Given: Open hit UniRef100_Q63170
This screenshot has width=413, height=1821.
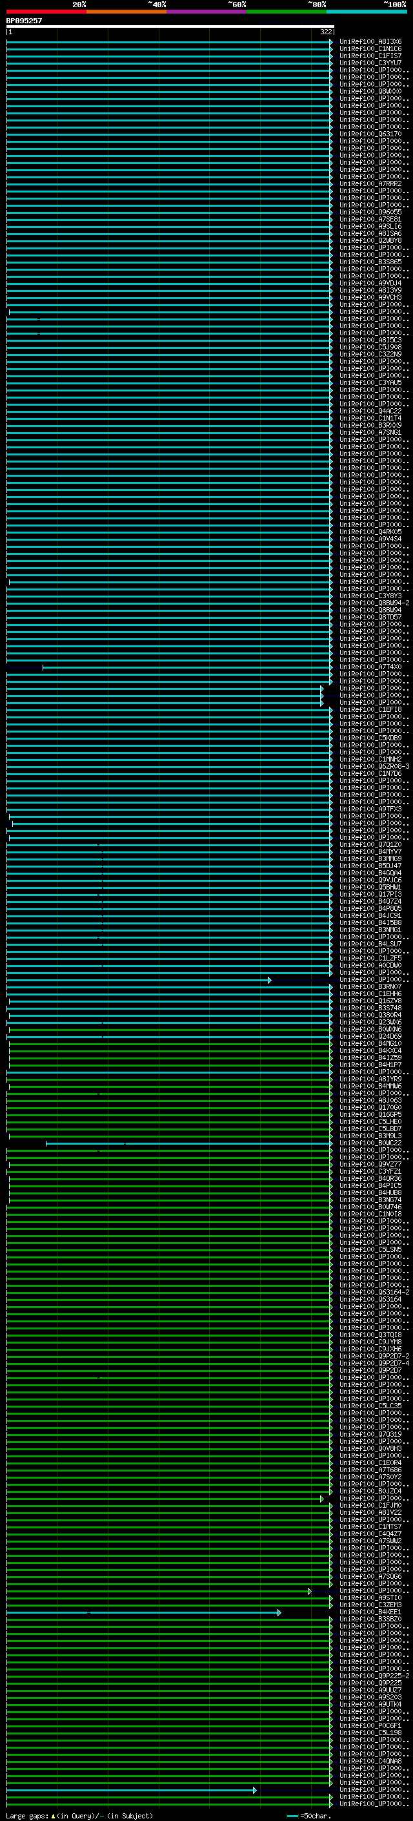Looking at the screenshot, I should click(x=370, y=134).
